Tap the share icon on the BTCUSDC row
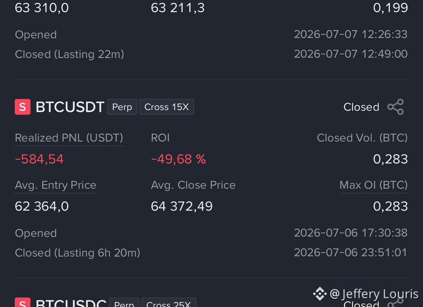 (x=395, y=302)
